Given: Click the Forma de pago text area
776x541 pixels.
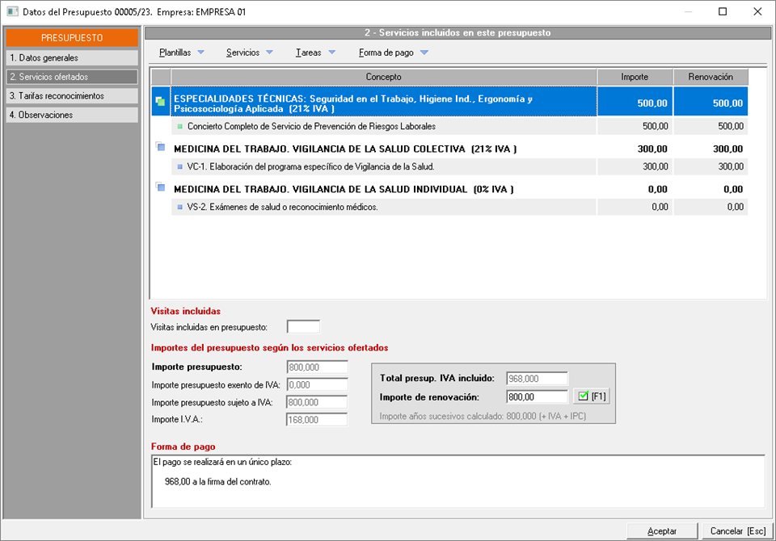Looking at the screenshot, I should point(457,481).
